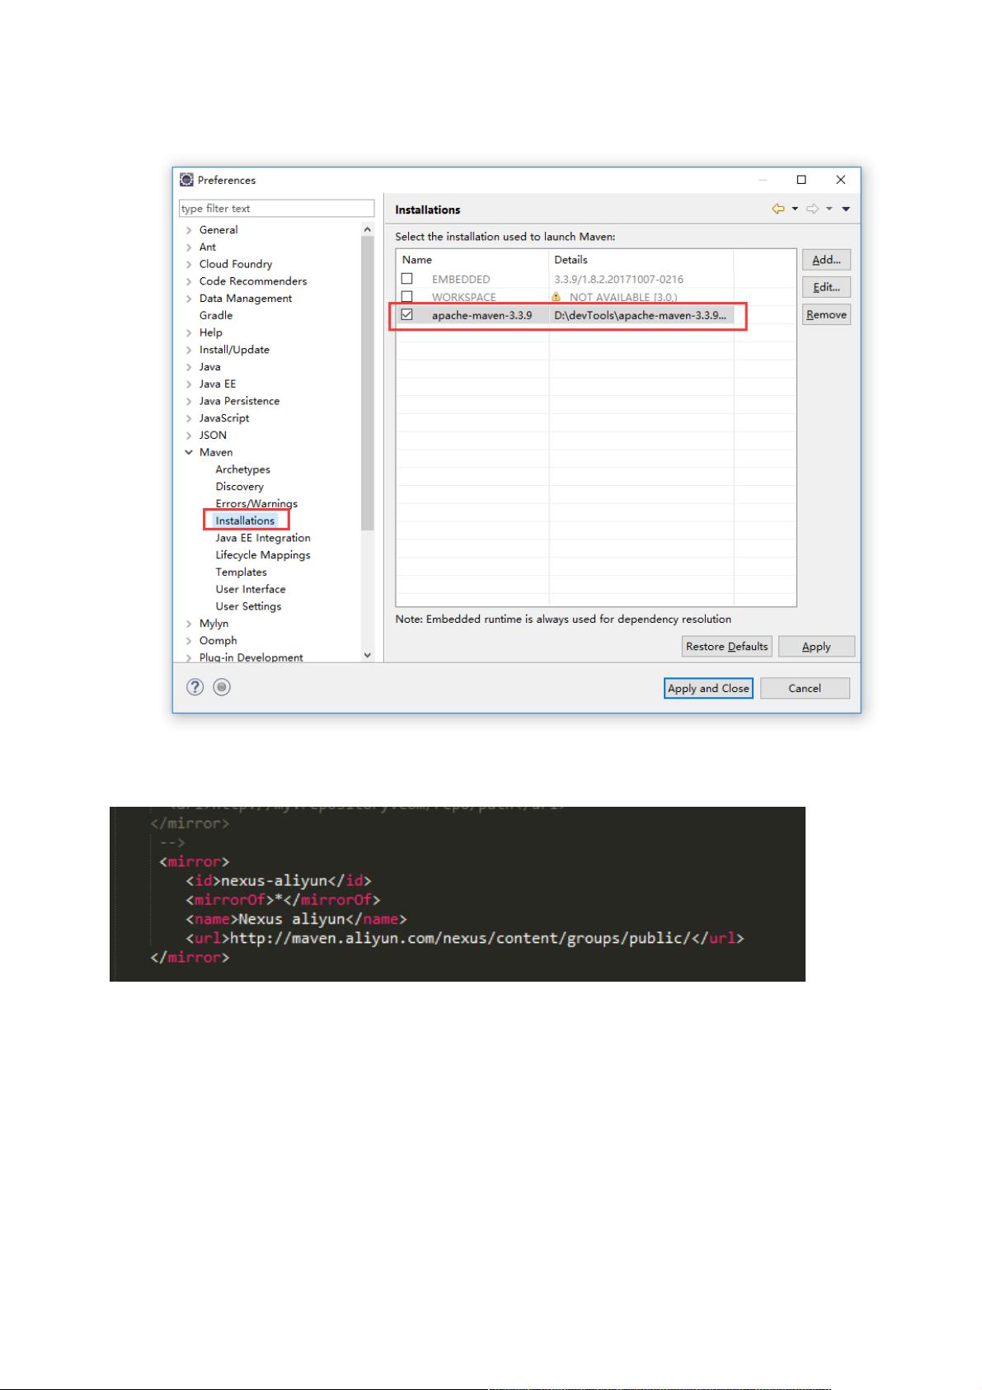Expand the Cloud Foundry node

click(189, 264)
